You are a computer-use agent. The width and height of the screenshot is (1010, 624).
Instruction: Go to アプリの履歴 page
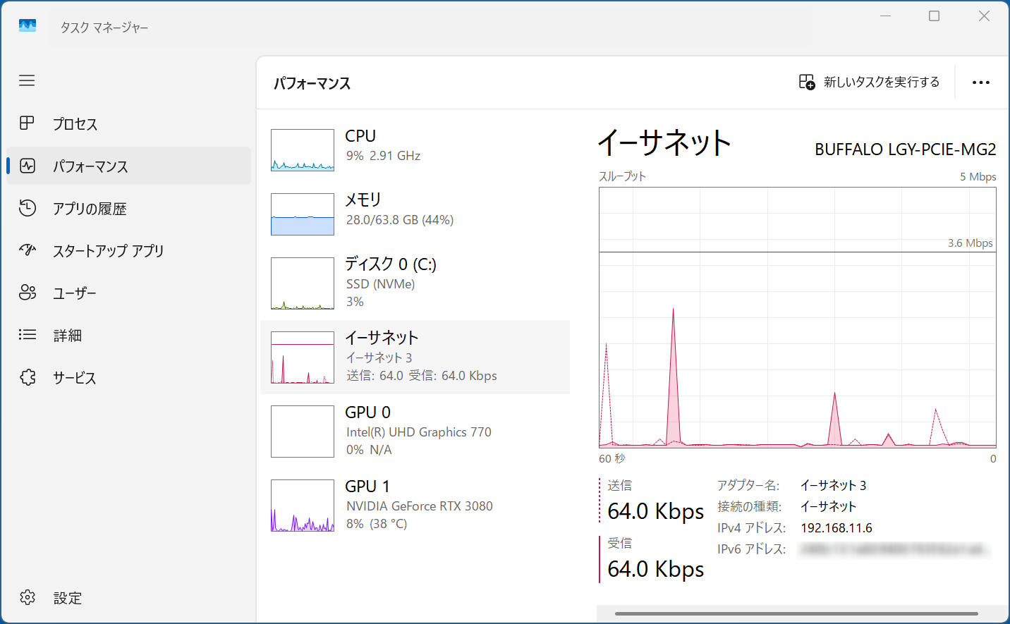[128, 208]
